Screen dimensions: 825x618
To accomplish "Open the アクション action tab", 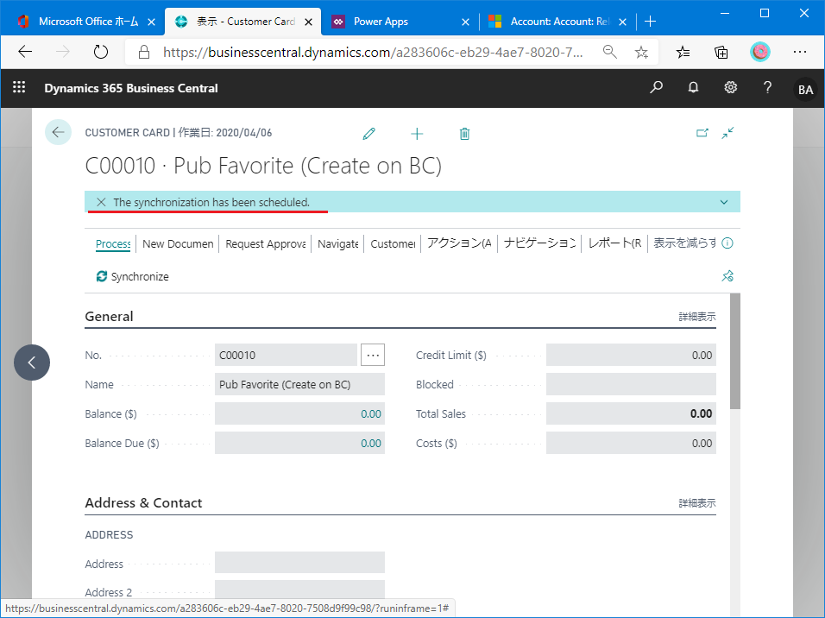I will tap(459, 243).
